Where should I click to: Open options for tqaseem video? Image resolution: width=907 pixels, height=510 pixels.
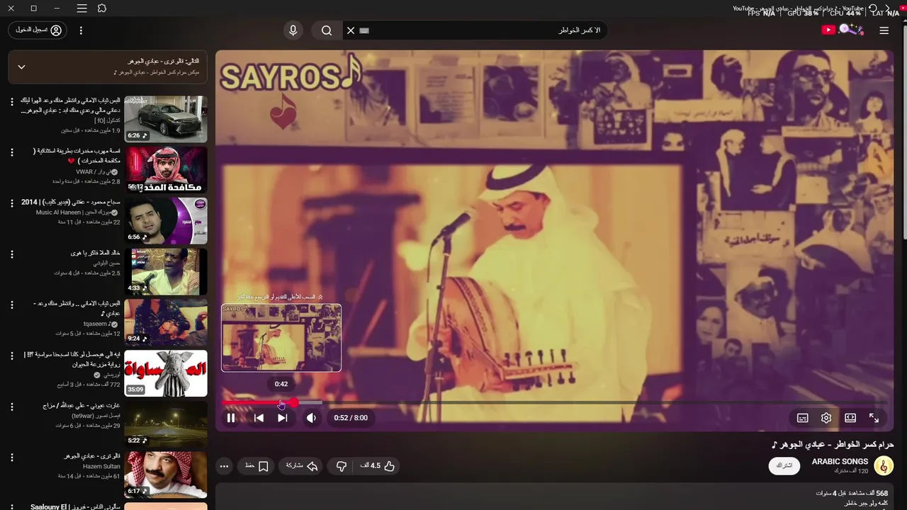[11, 305]
